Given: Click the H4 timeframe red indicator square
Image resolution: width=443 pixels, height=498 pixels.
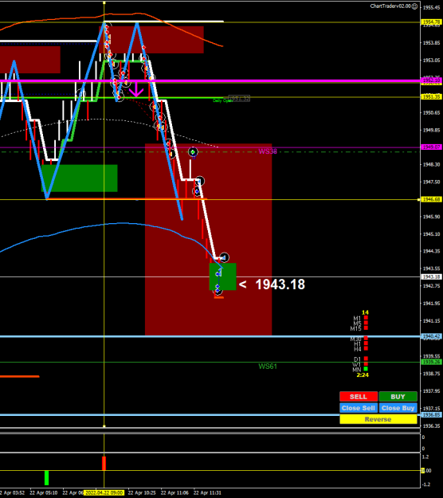Looking at the screenshot, I should [x=366, y=348].
